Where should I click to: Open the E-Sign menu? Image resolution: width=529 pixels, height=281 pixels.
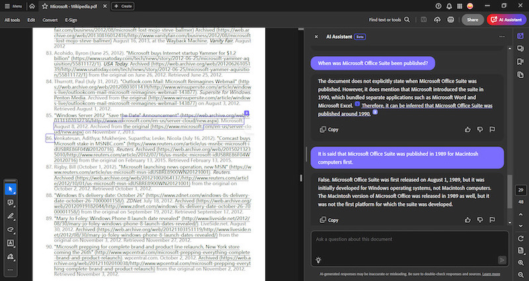pyautogui.click(x=71, y=20)
